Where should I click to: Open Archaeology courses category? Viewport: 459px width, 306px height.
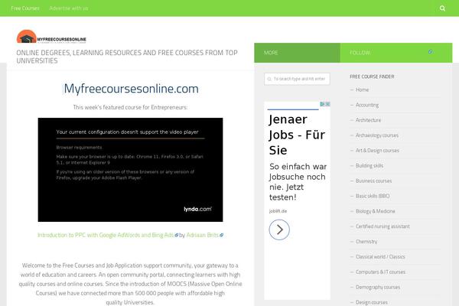(377, 135)
